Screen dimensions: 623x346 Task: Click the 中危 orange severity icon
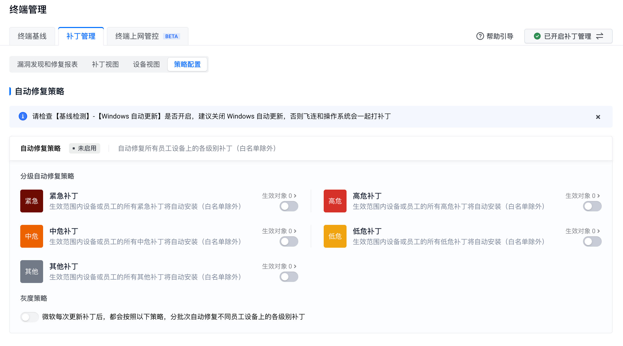tap(31, 236)
